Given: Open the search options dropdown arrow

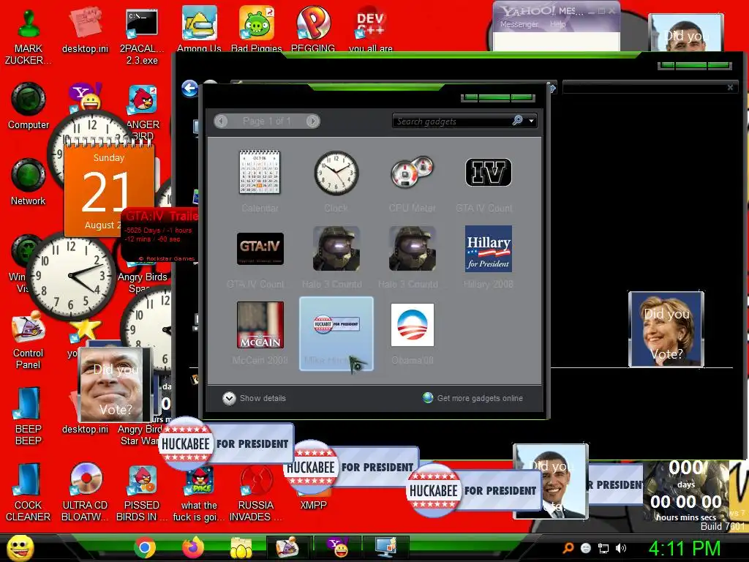Looking at the screenshot, I should coord(531,121).
